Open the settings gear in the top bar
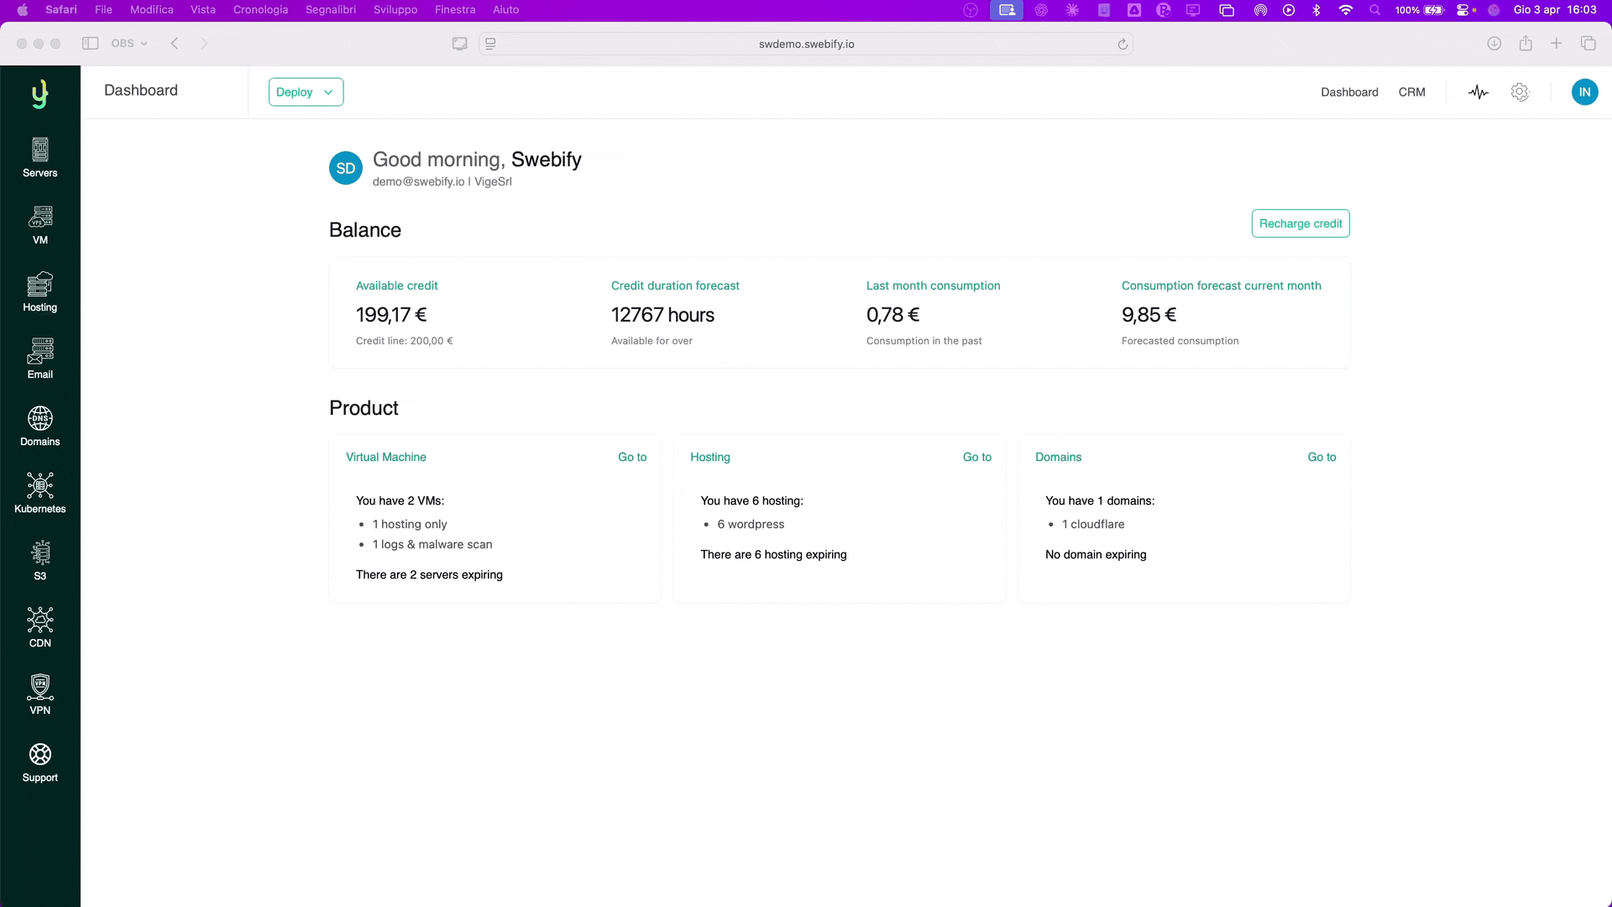The height and width of the screenshot is (907, 1612). click(x=1520, y=92)
